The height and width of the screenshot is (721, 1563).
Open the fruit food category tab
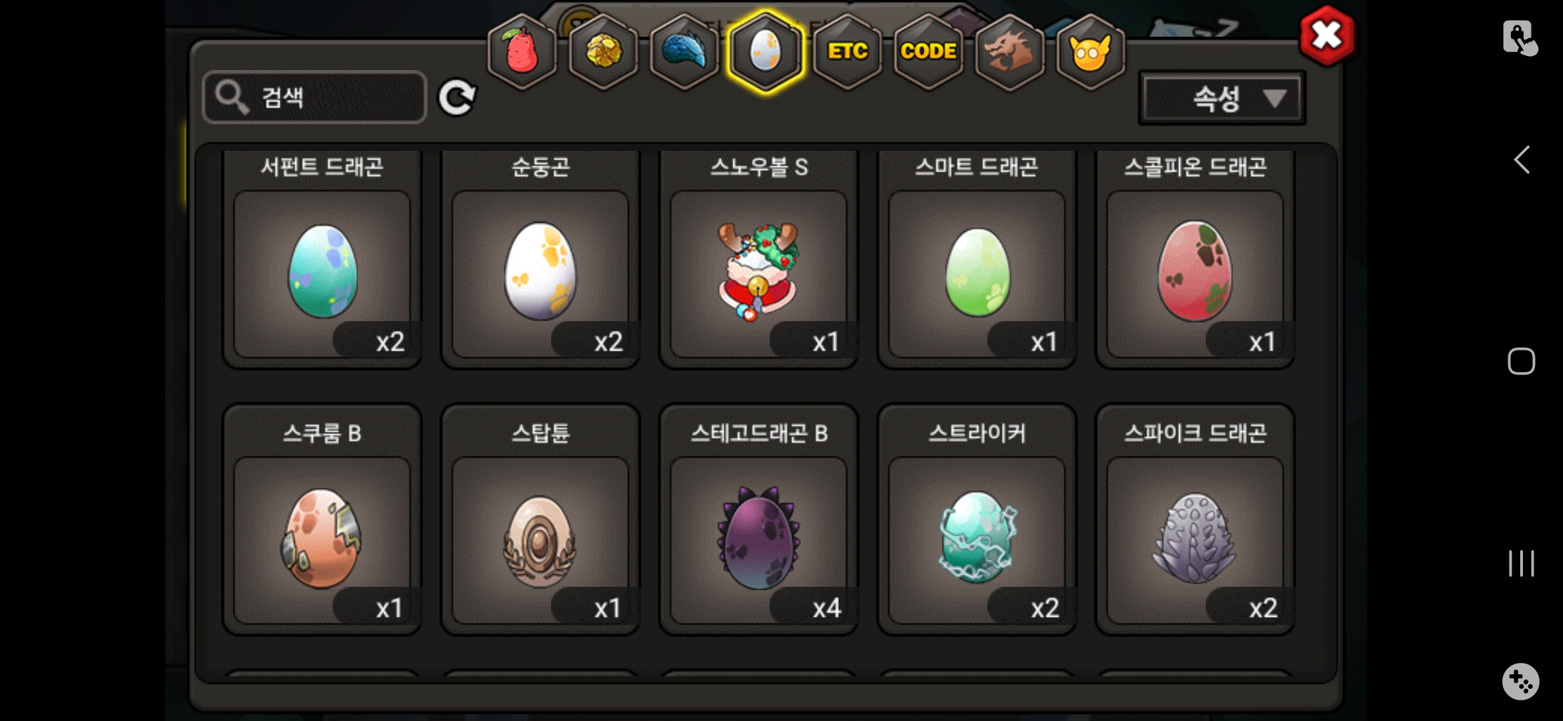click(522, 52)
